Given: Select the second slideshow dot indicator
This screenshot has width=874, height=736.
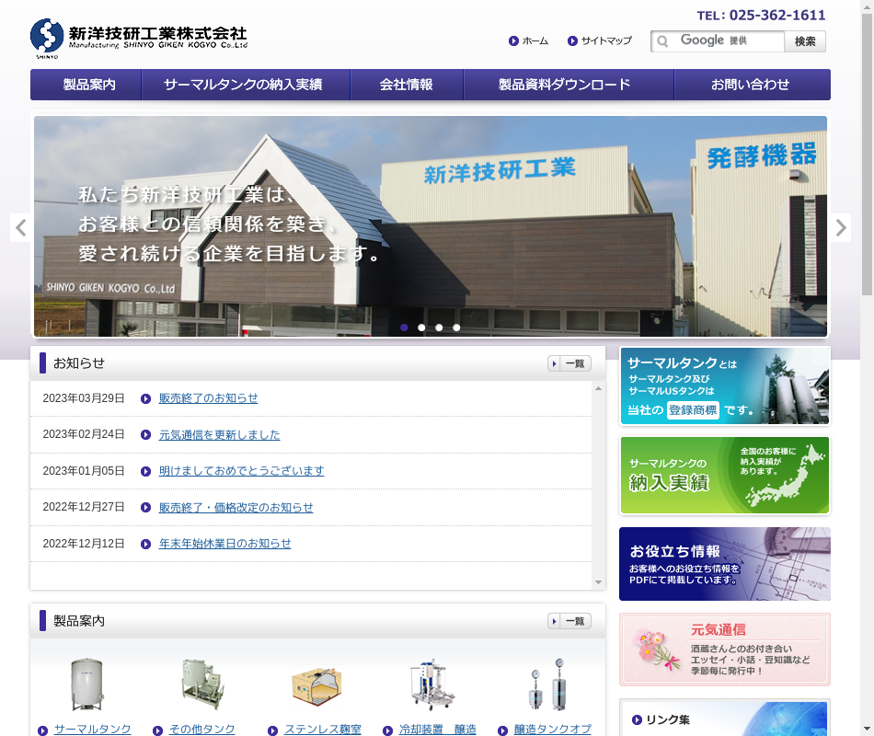Looking at the screenshot, I should [421, 328].
